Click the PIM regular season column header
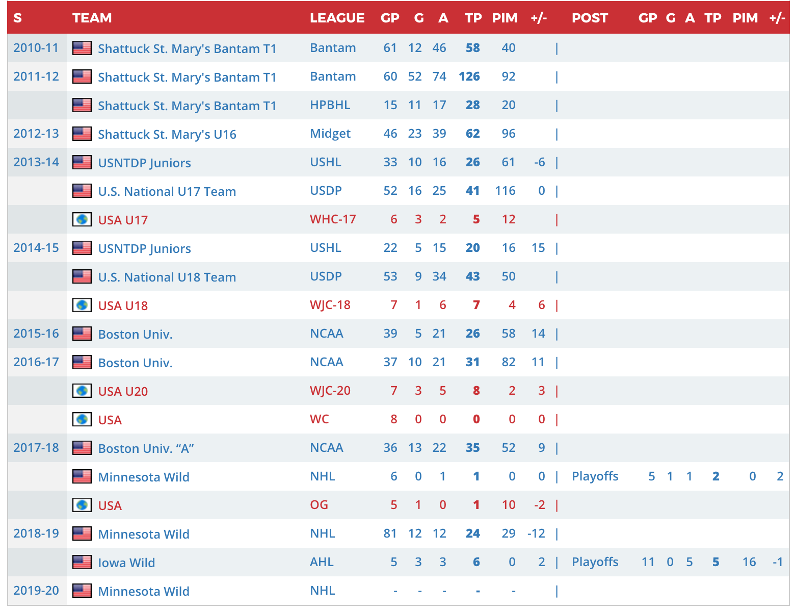Screen dimensions: 795x610 (x=505, y=18)
